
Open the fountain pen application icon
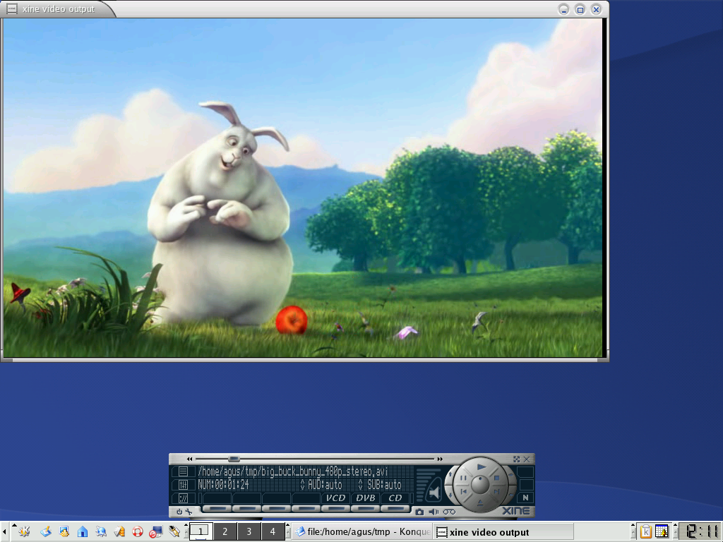click(174, 532)
